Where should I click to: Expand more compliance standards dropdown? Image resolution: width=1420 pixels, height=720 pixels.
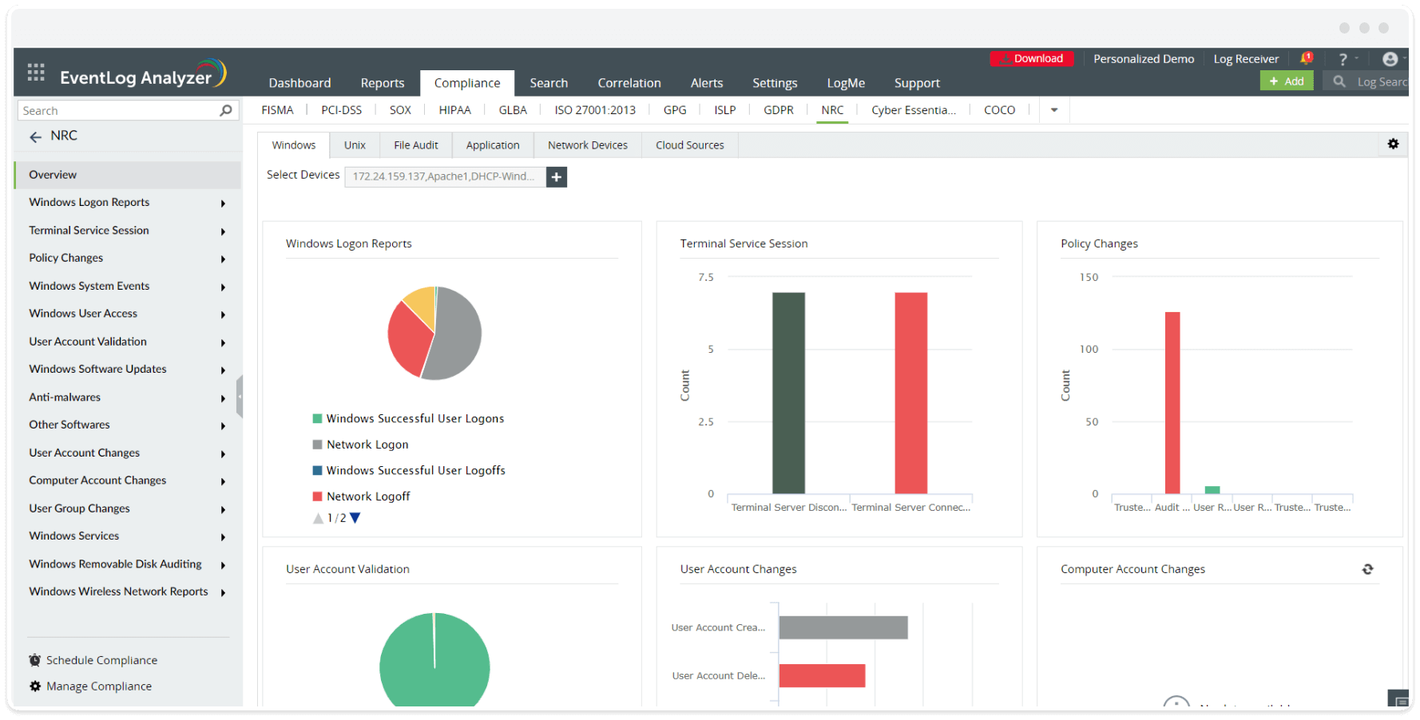point(1054,110)
